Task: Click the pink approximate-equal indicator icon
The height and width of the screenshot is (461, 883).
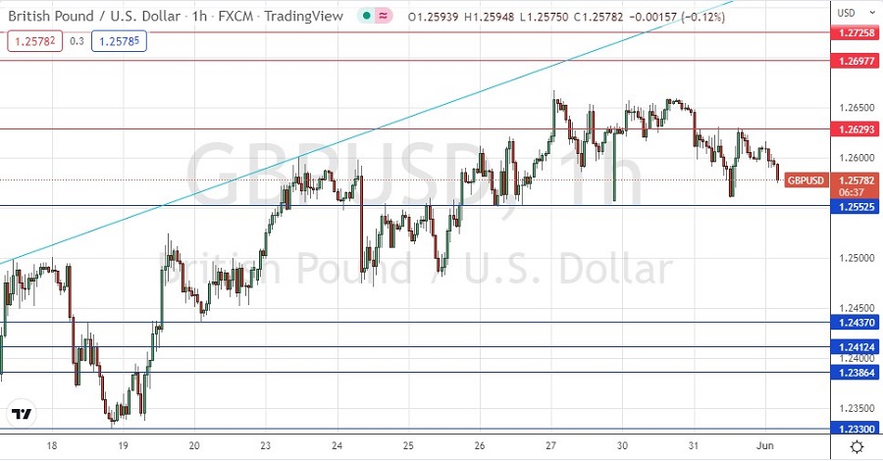Action: pos(382,16)
